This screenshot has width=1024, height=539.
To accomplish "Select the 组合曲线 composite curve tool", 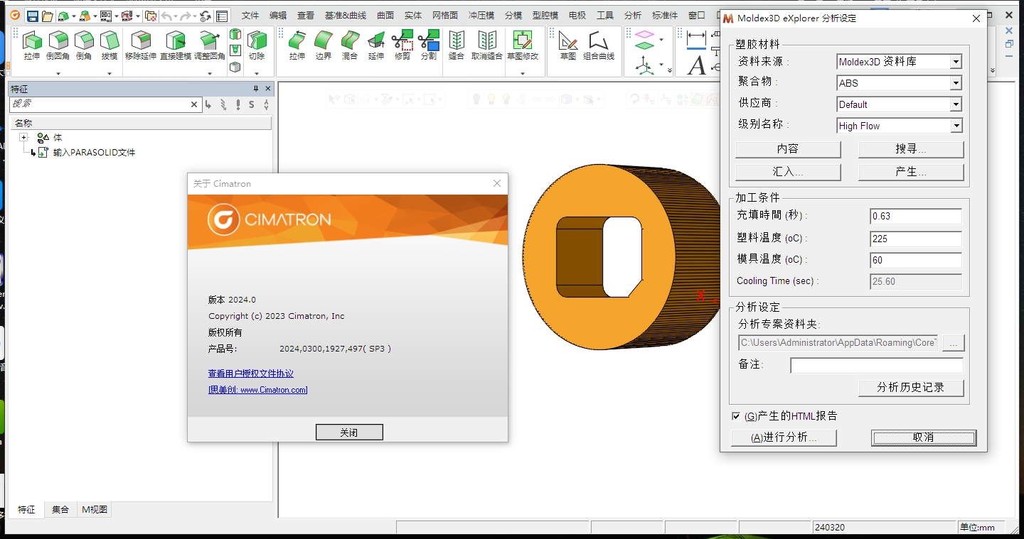I will [x=599, y=45].
